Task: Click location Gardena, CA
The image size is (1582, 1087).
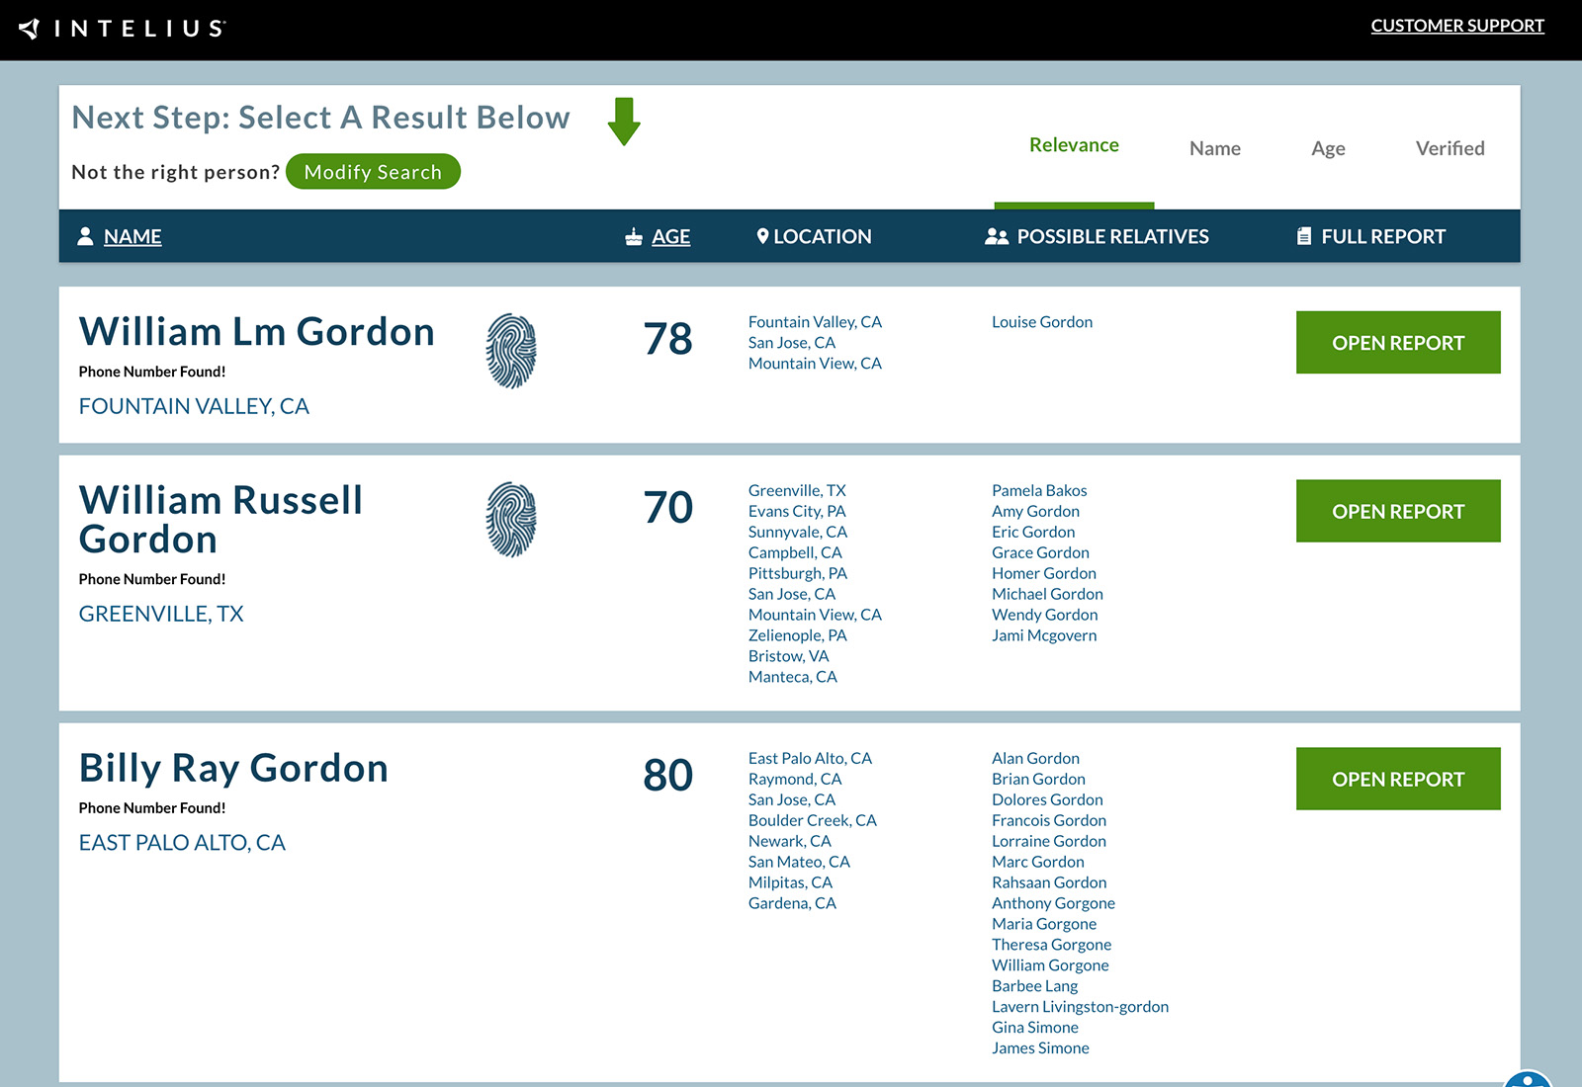Action: point(792,903)
